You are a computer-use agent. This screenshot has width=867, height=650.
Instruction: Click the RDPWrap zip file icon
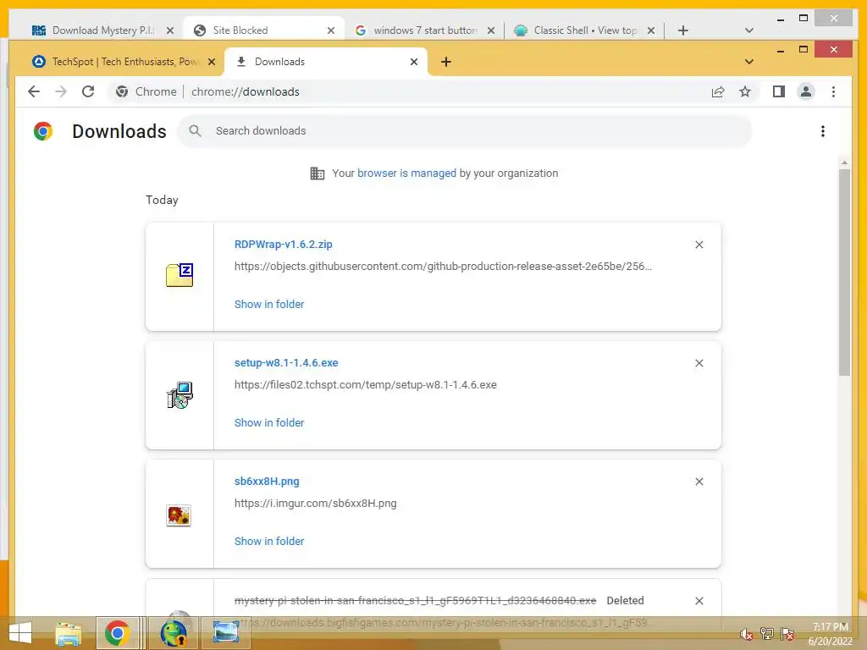179,275
